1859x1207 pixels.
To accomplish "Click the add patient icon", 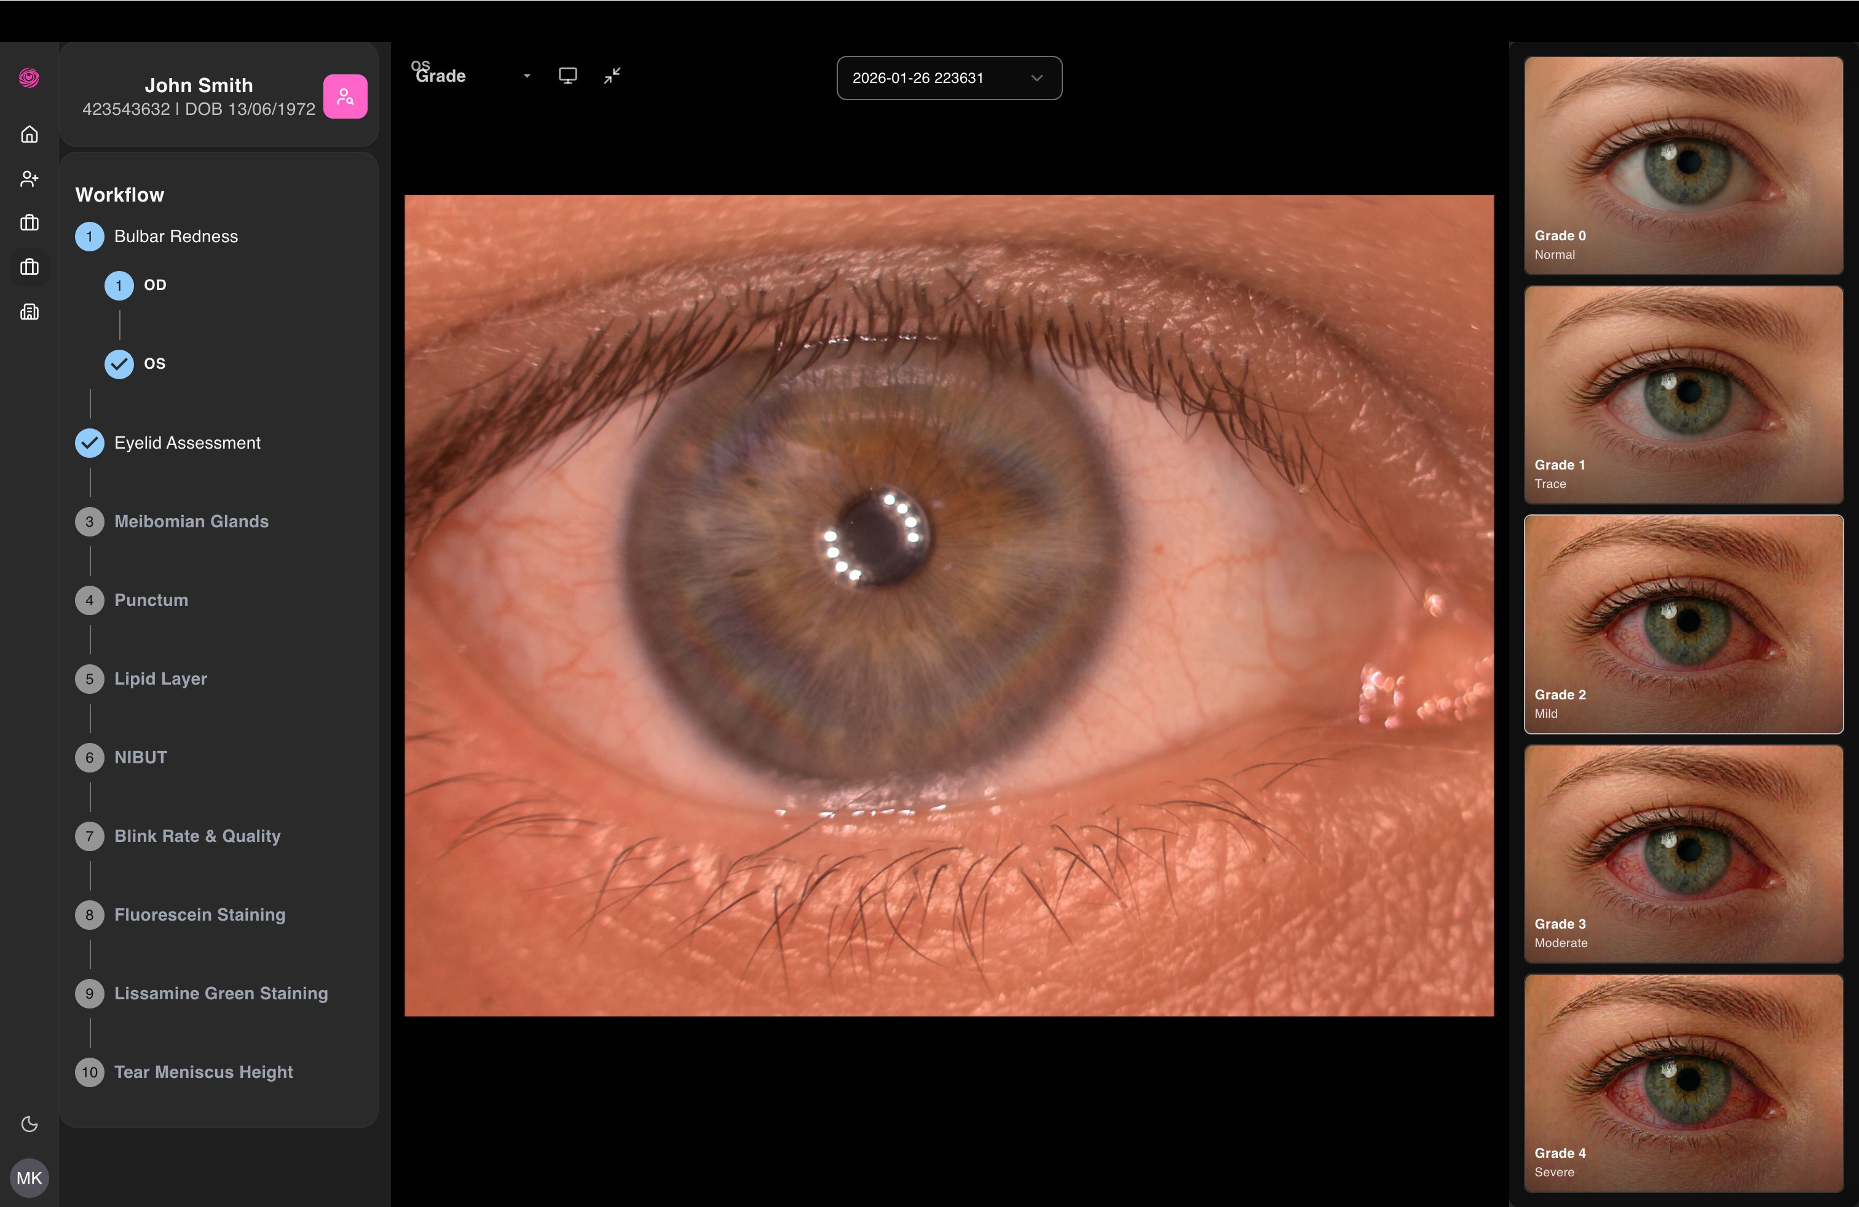I will [x=30, y=179].
